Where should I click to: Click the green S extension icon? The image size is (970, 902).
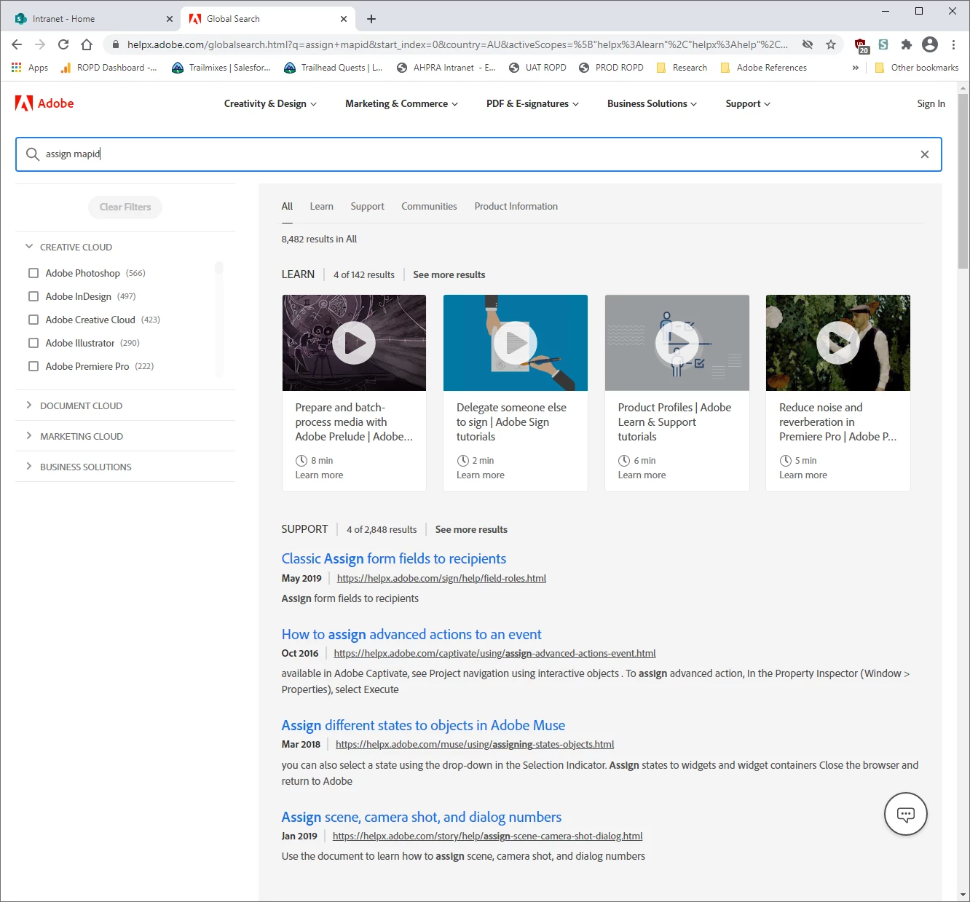point(883,44)
